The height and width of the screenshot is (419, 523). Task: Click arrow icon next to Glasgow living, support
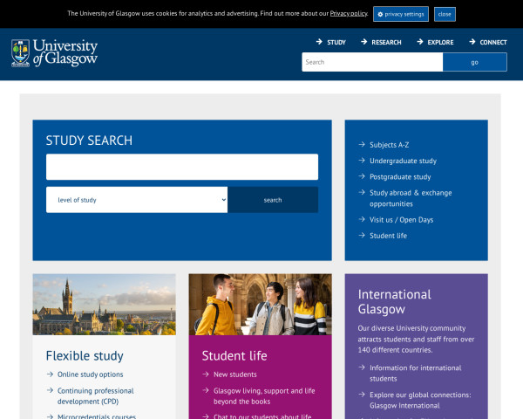pyautogui.click(x=206, y=390)
